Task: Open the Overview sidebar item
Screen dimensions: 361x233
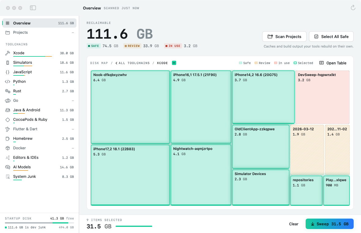Action: point(39,23)
